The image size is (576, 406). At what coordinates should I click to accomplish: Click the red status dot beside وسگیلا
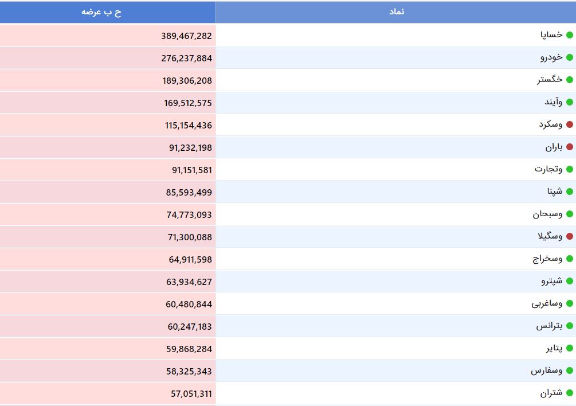click(570, 236)
